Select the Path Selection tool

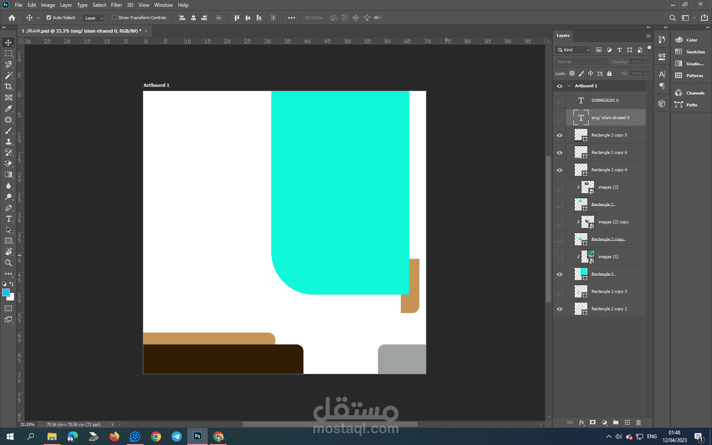[x=8, y=230]
